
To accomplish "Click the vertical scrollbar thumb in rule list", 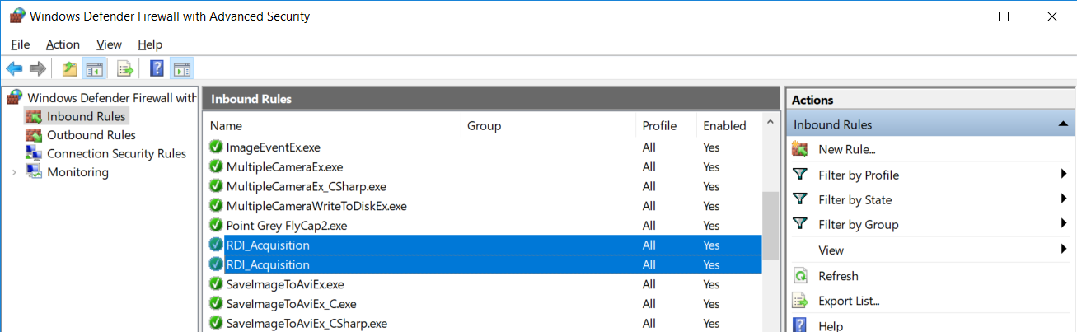I will tap(770, 225).
